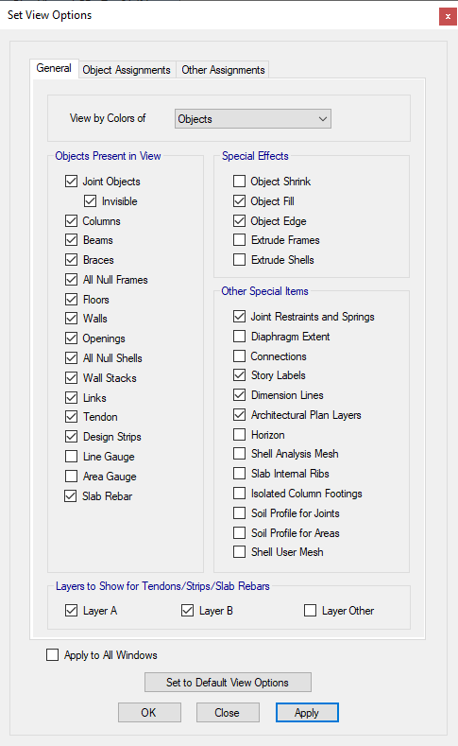
Task: Click the OK button
Action: coord(149,713)
